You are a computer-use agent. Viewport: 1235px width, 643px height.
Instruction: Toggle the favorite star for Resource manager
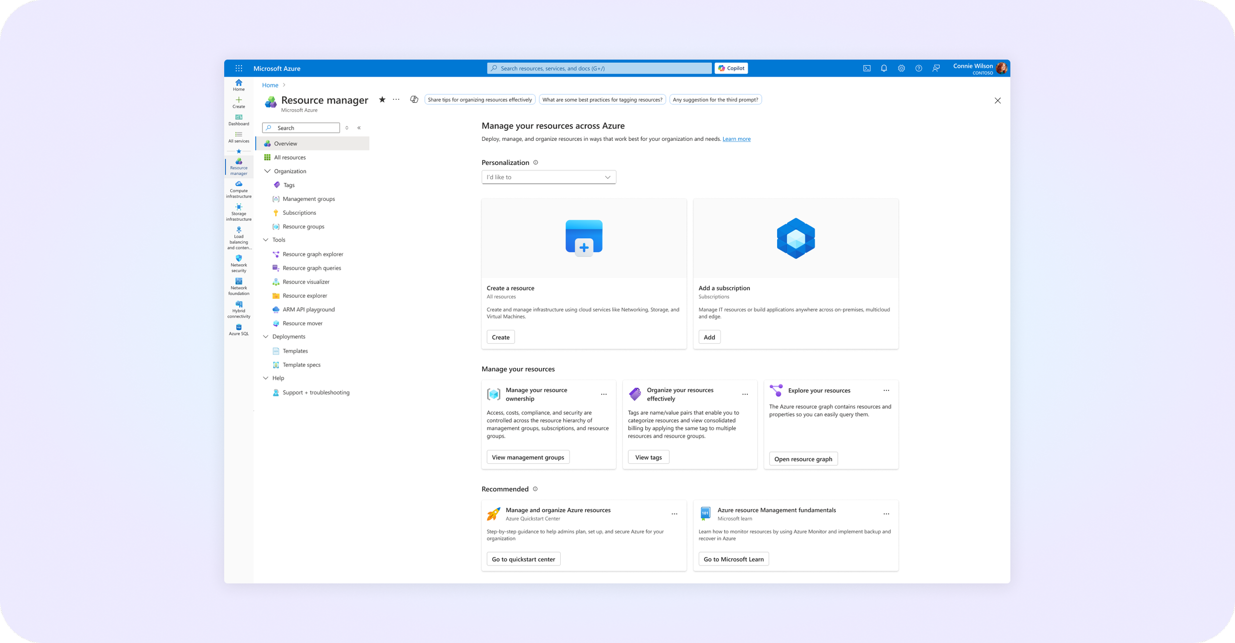(382, 100)
